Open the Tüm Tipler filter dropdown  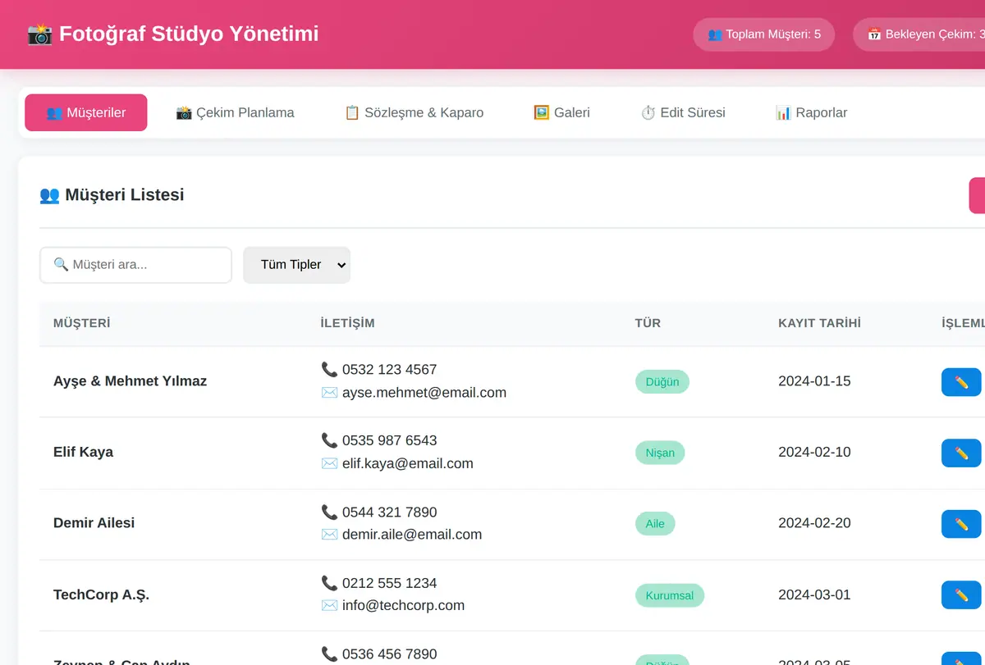click(x=296, y=265)
